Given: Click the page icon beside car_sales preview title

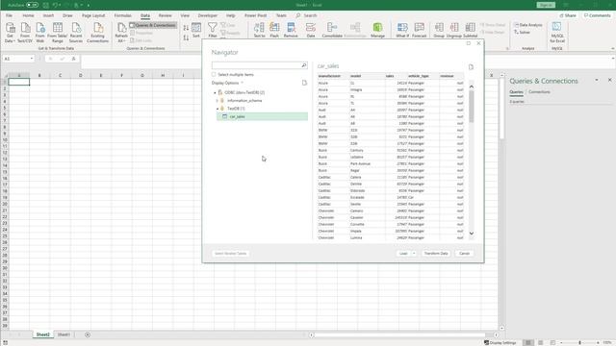Looking at the screenshot, I should [x=471, y=67].
